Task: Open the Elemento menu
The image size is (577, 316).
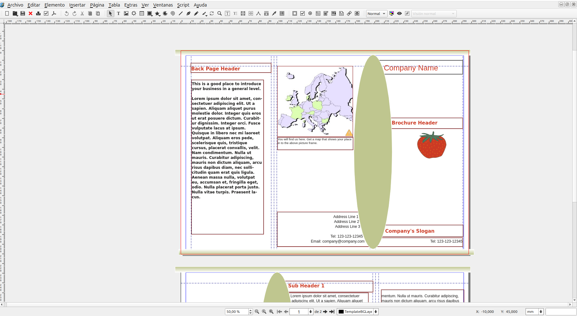Action: click(55, 5)
